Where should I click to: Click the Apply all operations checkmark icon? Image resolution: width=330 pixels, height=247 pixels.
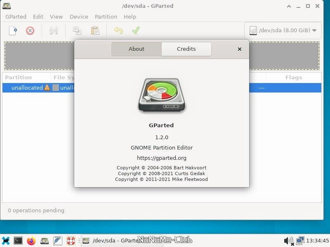point(136,30)
